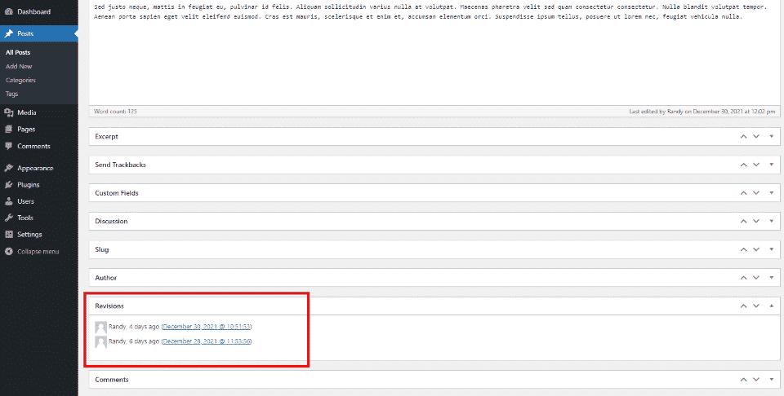Image resolution: width=784 pixels, height=396 pixels.
Task: Move Revisions panel up
Action: pyautogui.click(x=743, y=306)
